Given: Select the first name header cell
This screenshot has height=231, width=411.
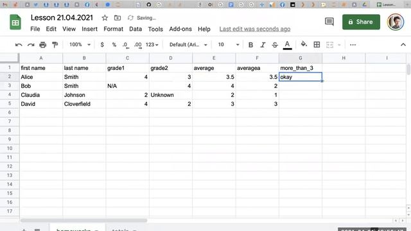Looking at the screenshot, I should click(x=41, y=68).
